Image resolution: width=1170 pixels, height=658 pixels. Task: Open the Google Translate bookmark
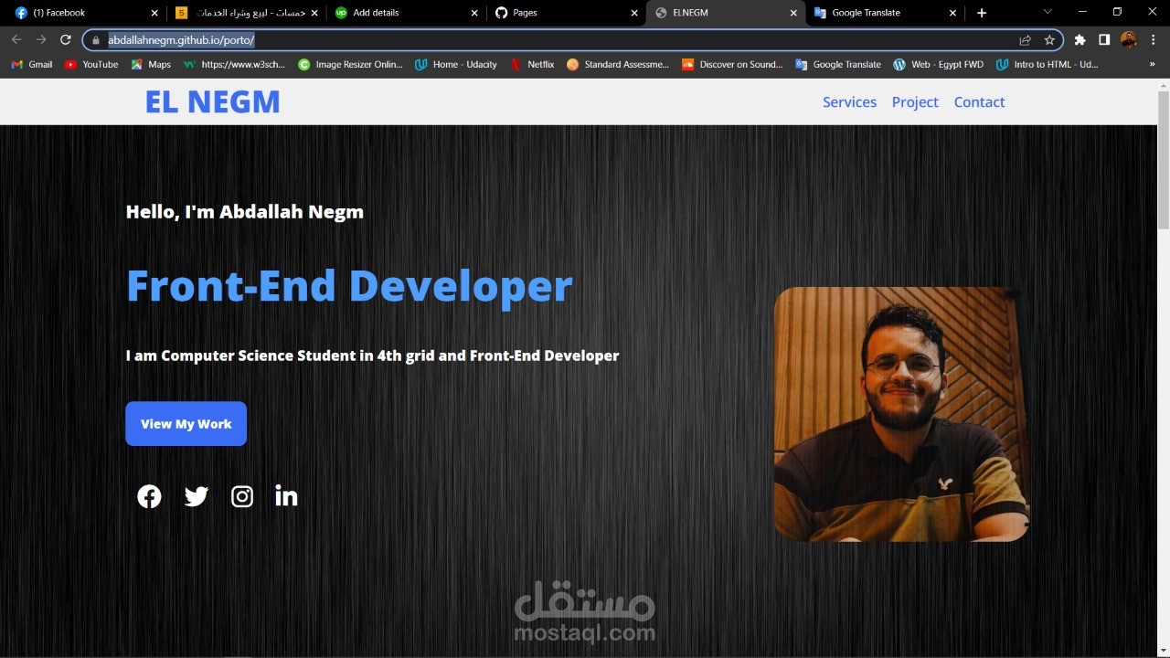(838, 65)
